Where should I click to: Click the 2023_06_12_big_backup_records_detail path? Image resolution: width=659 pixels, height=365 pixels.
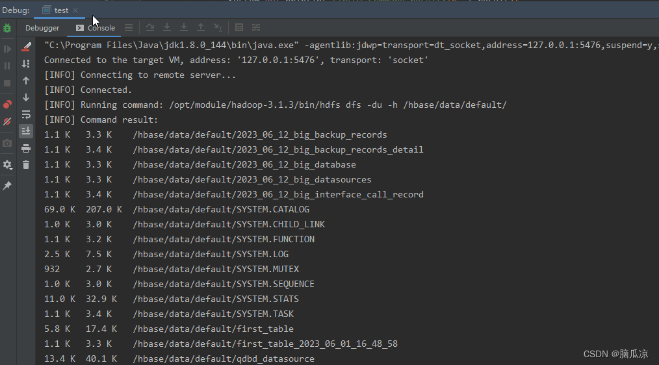pos(278,150)
